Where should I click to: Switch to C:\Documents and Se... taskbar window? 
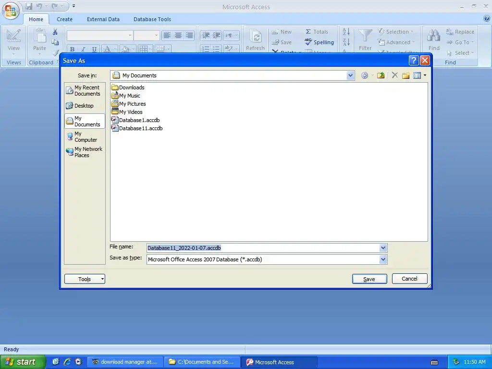[202, 362]
